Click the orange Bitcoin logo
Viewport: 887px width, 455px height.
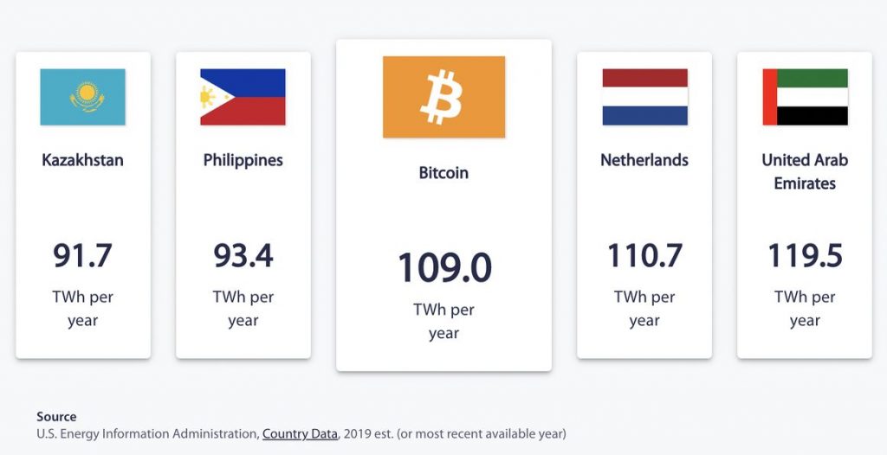pos(444,97)
